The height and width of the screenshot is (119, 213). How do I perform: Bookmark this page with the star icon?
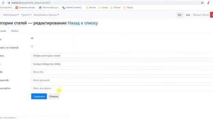pos(202,3)
